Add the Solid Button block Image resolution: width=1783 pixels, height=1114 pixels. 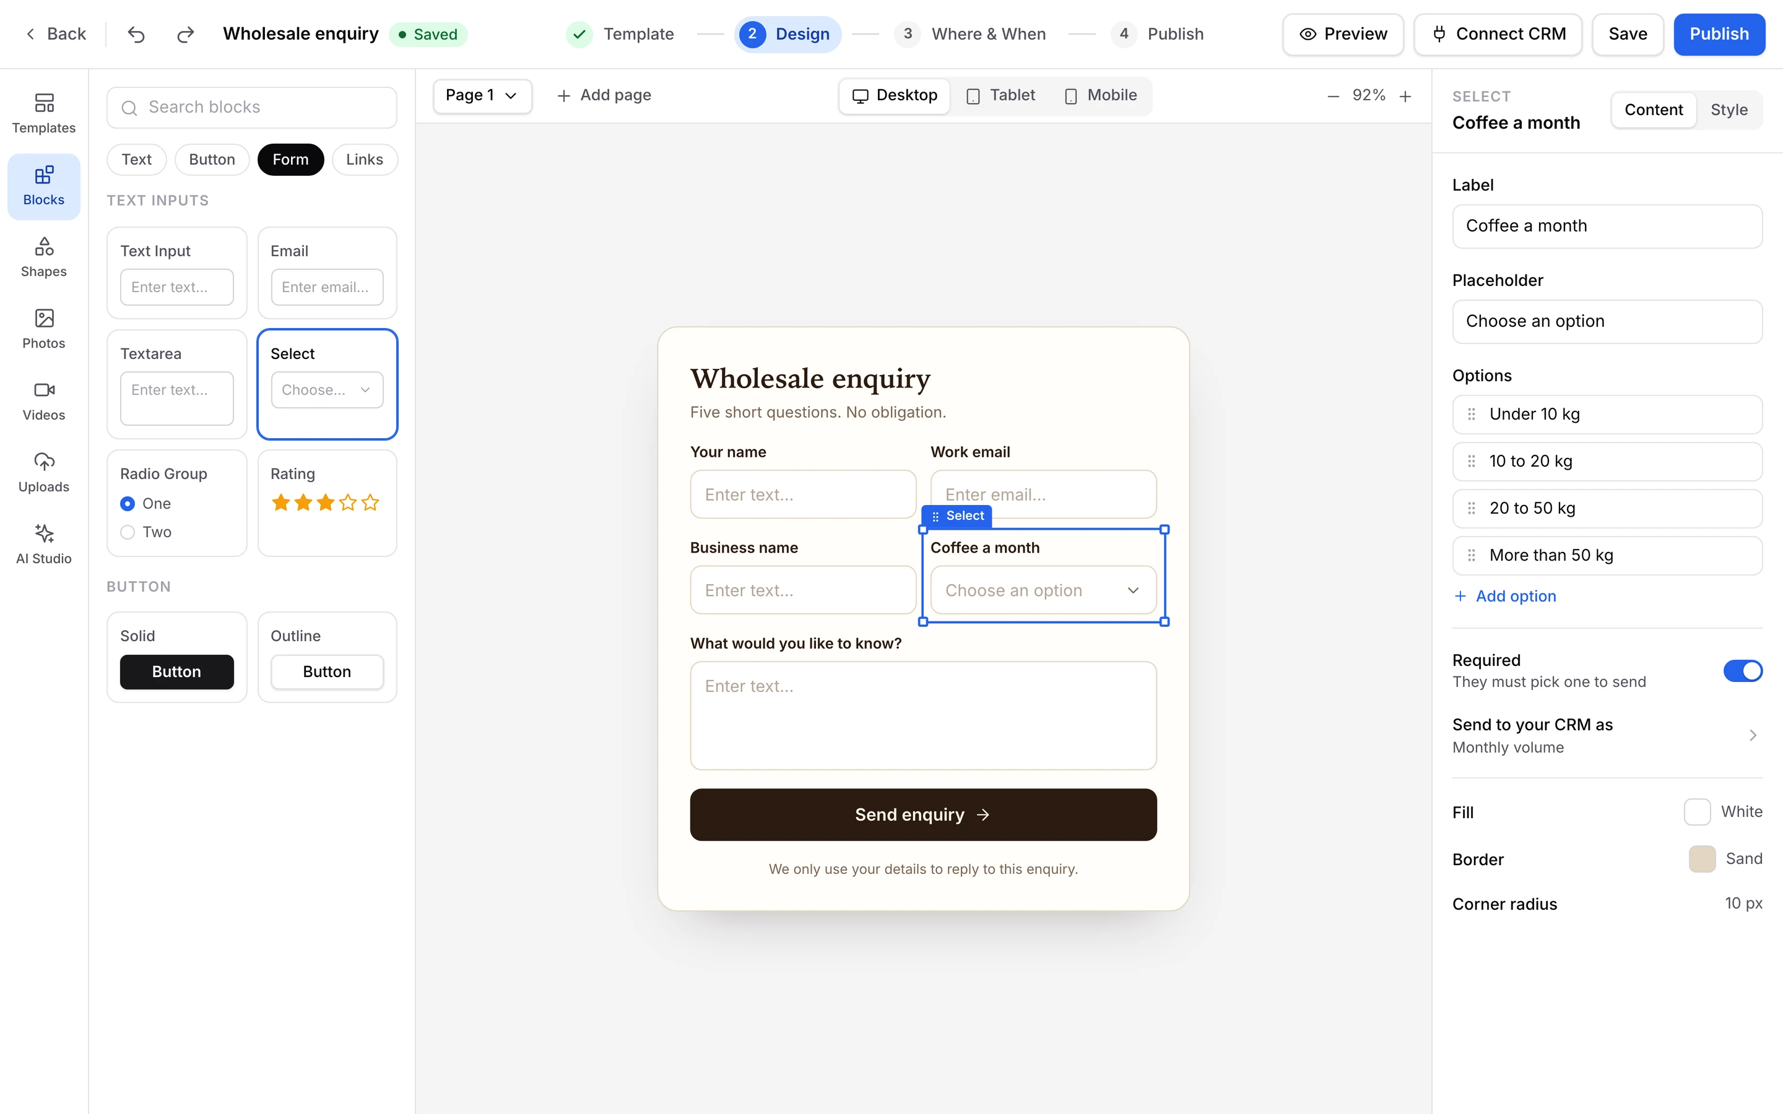(177, 657)
